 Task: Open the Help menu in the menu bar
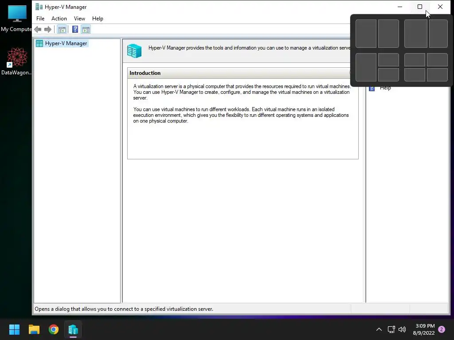click(x=98, y=19)
